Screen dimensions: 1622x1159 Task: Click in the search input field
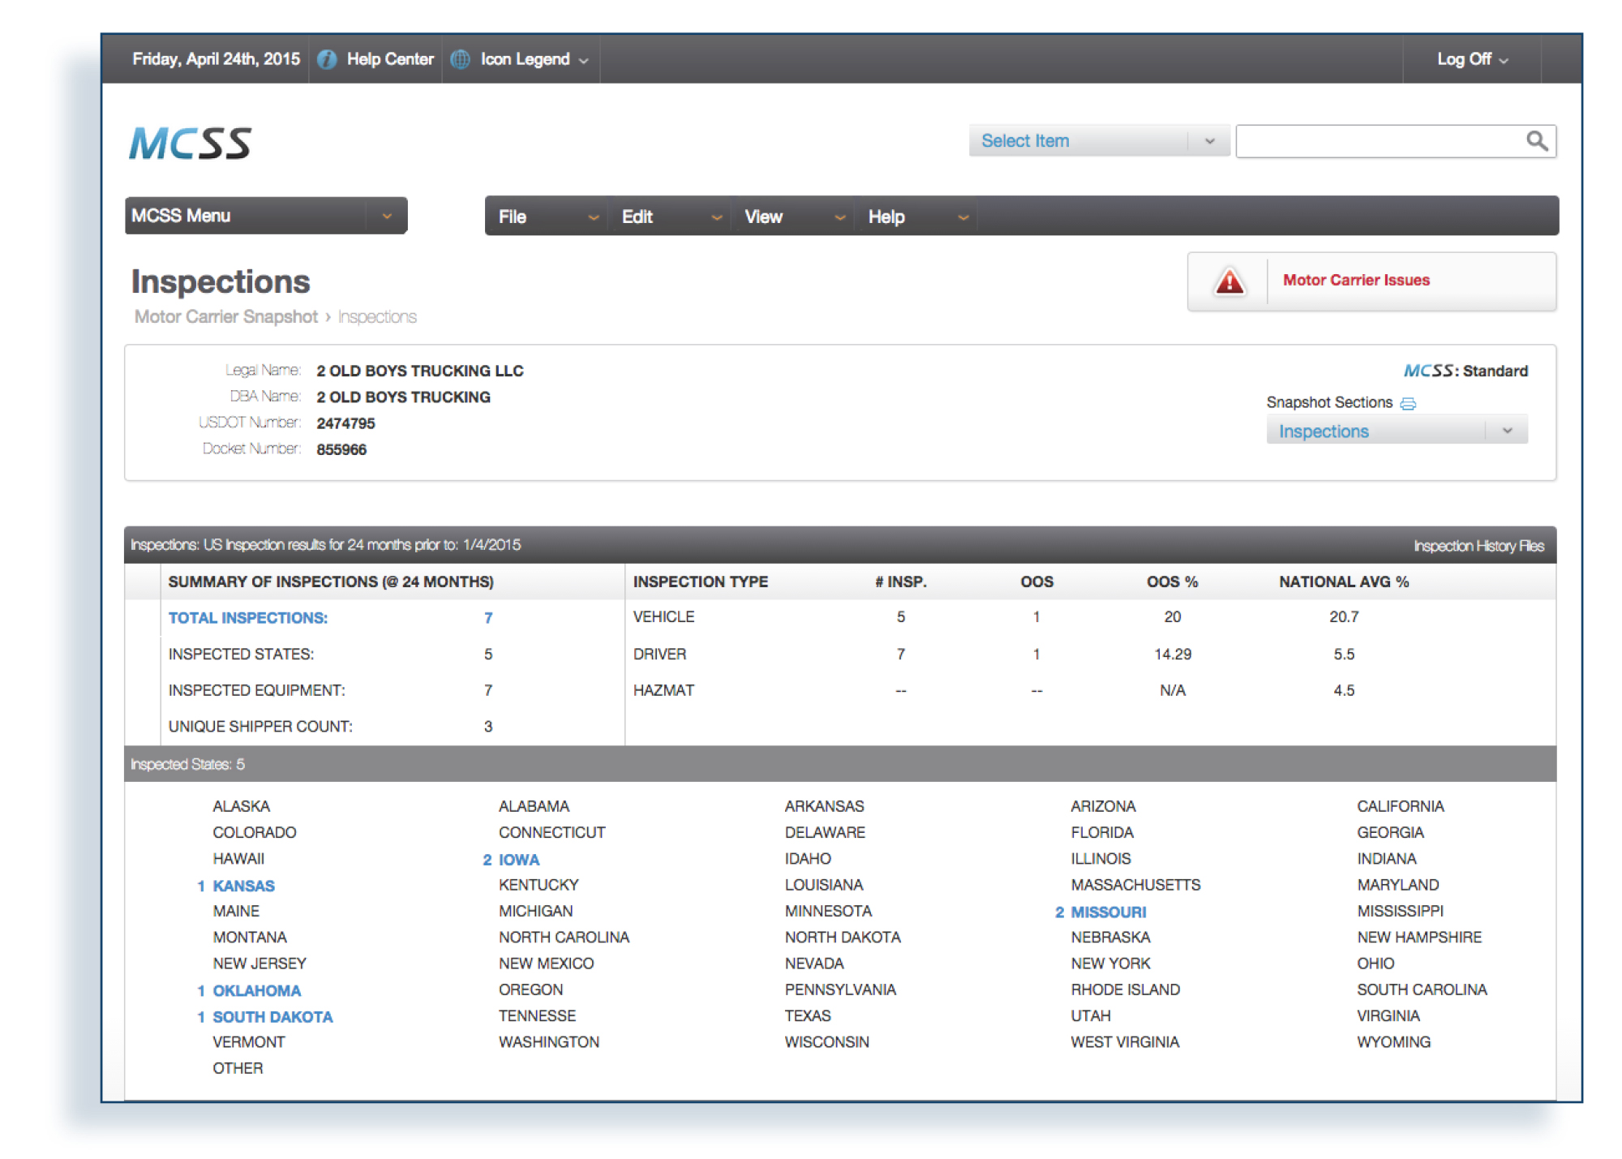click(x=1380, y=141)
